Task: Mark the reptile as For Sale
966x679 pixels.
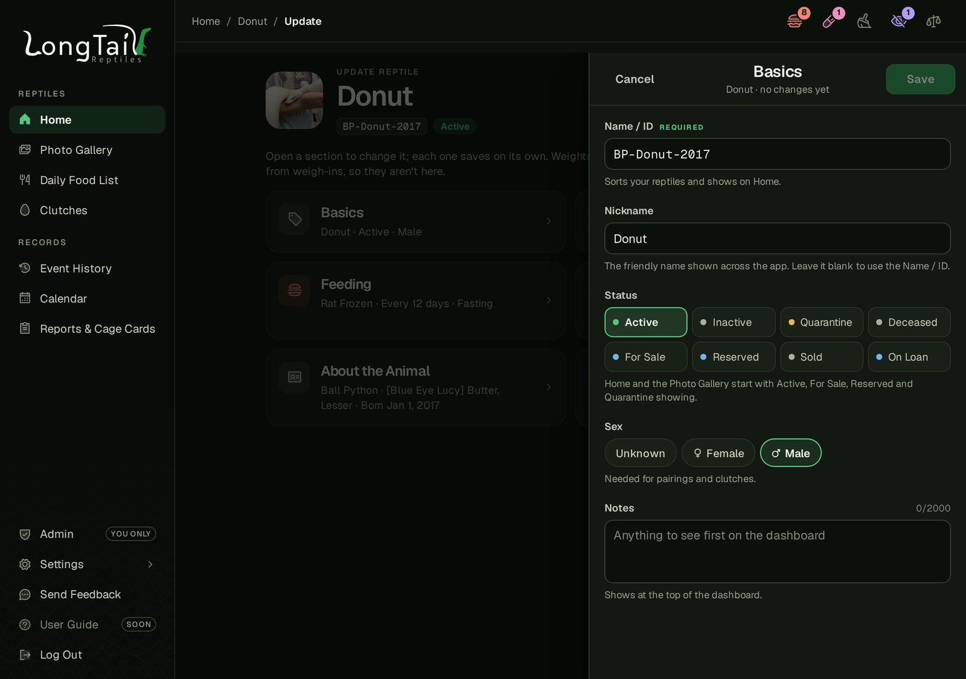Action: 646,357
